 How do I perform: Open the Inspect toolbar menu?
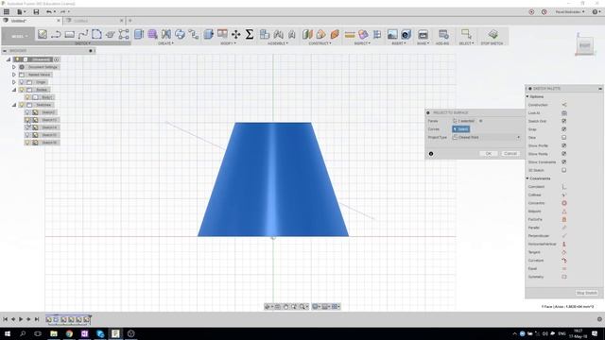362,43
